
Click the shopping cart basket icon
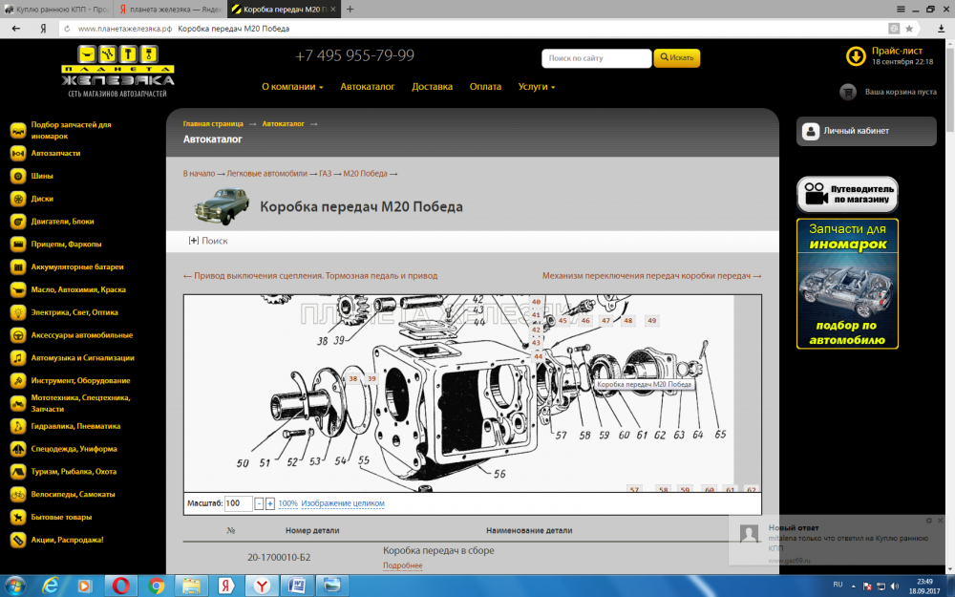[x=847, y=92]
